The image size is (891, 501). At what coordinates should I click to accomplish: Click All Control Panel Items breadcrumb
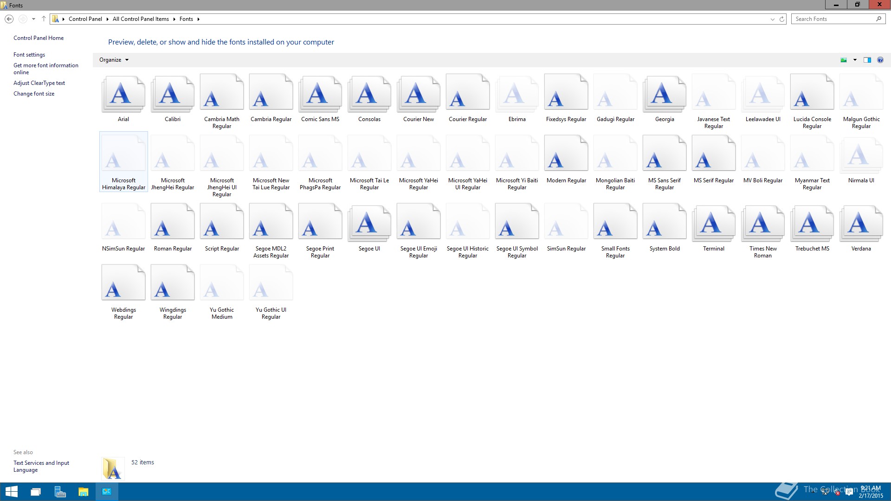tap(141, 19)
